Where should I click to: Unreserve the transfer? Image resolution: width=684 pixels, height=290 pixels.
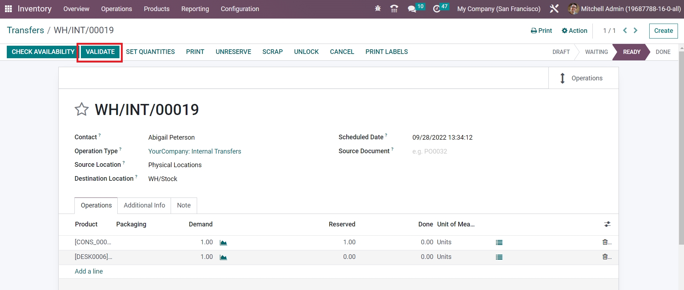(x=233, y=52)
